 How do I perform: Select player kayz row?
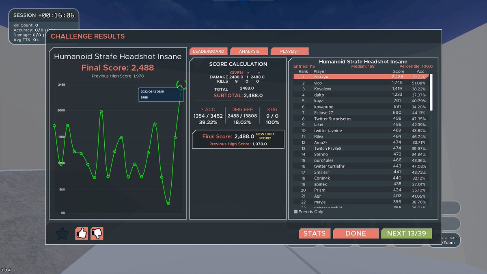(x=361, y=101)
